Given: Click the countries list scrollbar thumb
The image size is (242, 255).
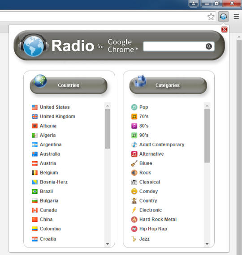Looking at the screenshot, I should click(x=108, y=128).
